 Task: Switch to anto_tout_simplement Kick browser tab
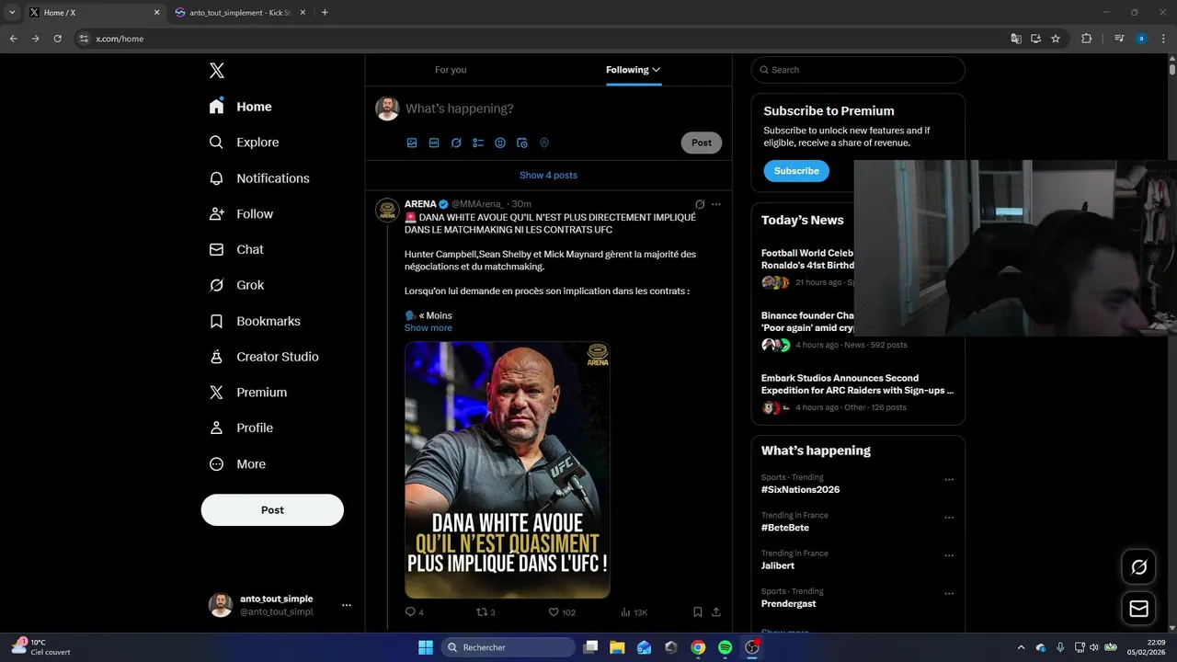pos(239,13)
